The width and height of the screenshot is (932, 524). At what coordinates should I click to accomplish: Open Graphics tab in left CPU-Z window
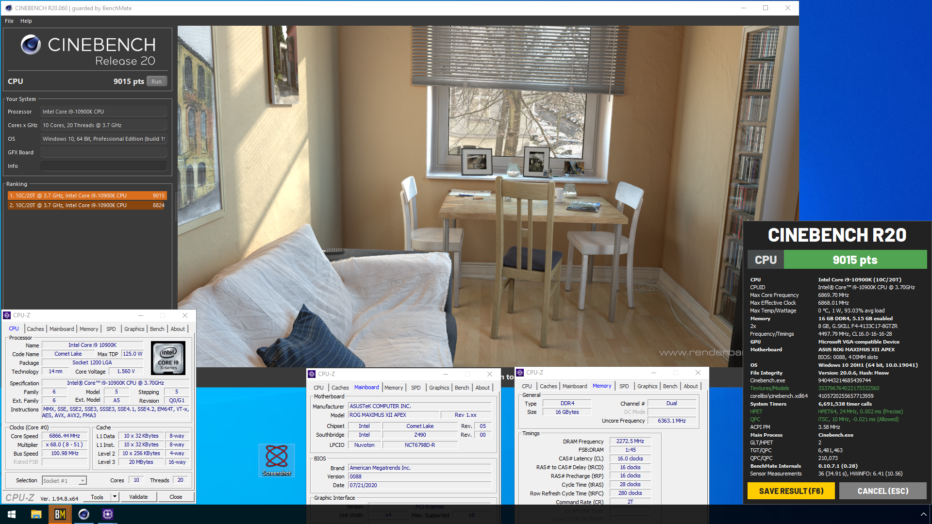point(134,329)
